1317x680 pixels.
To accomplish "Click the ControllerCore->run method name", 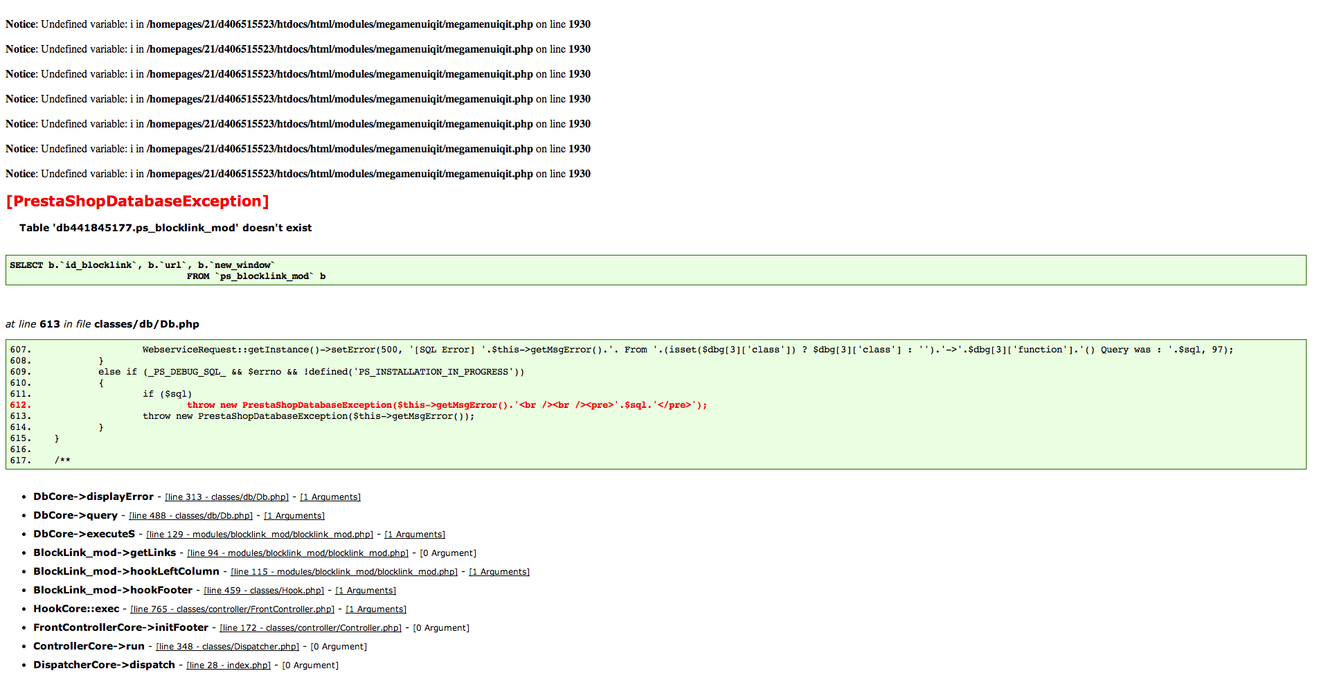I will pyautogui.click(x=89, y=646).
